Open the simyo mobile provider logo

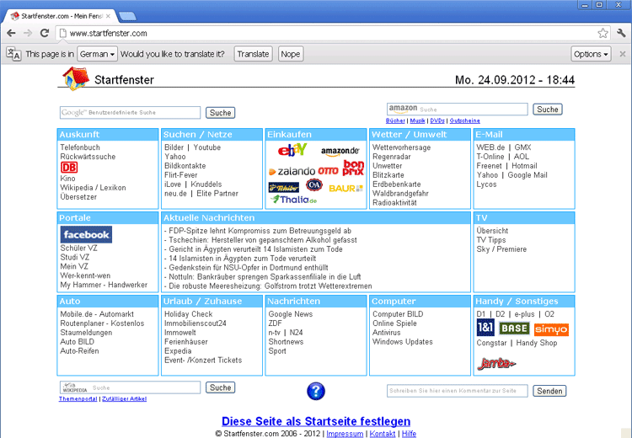point(551,329)
